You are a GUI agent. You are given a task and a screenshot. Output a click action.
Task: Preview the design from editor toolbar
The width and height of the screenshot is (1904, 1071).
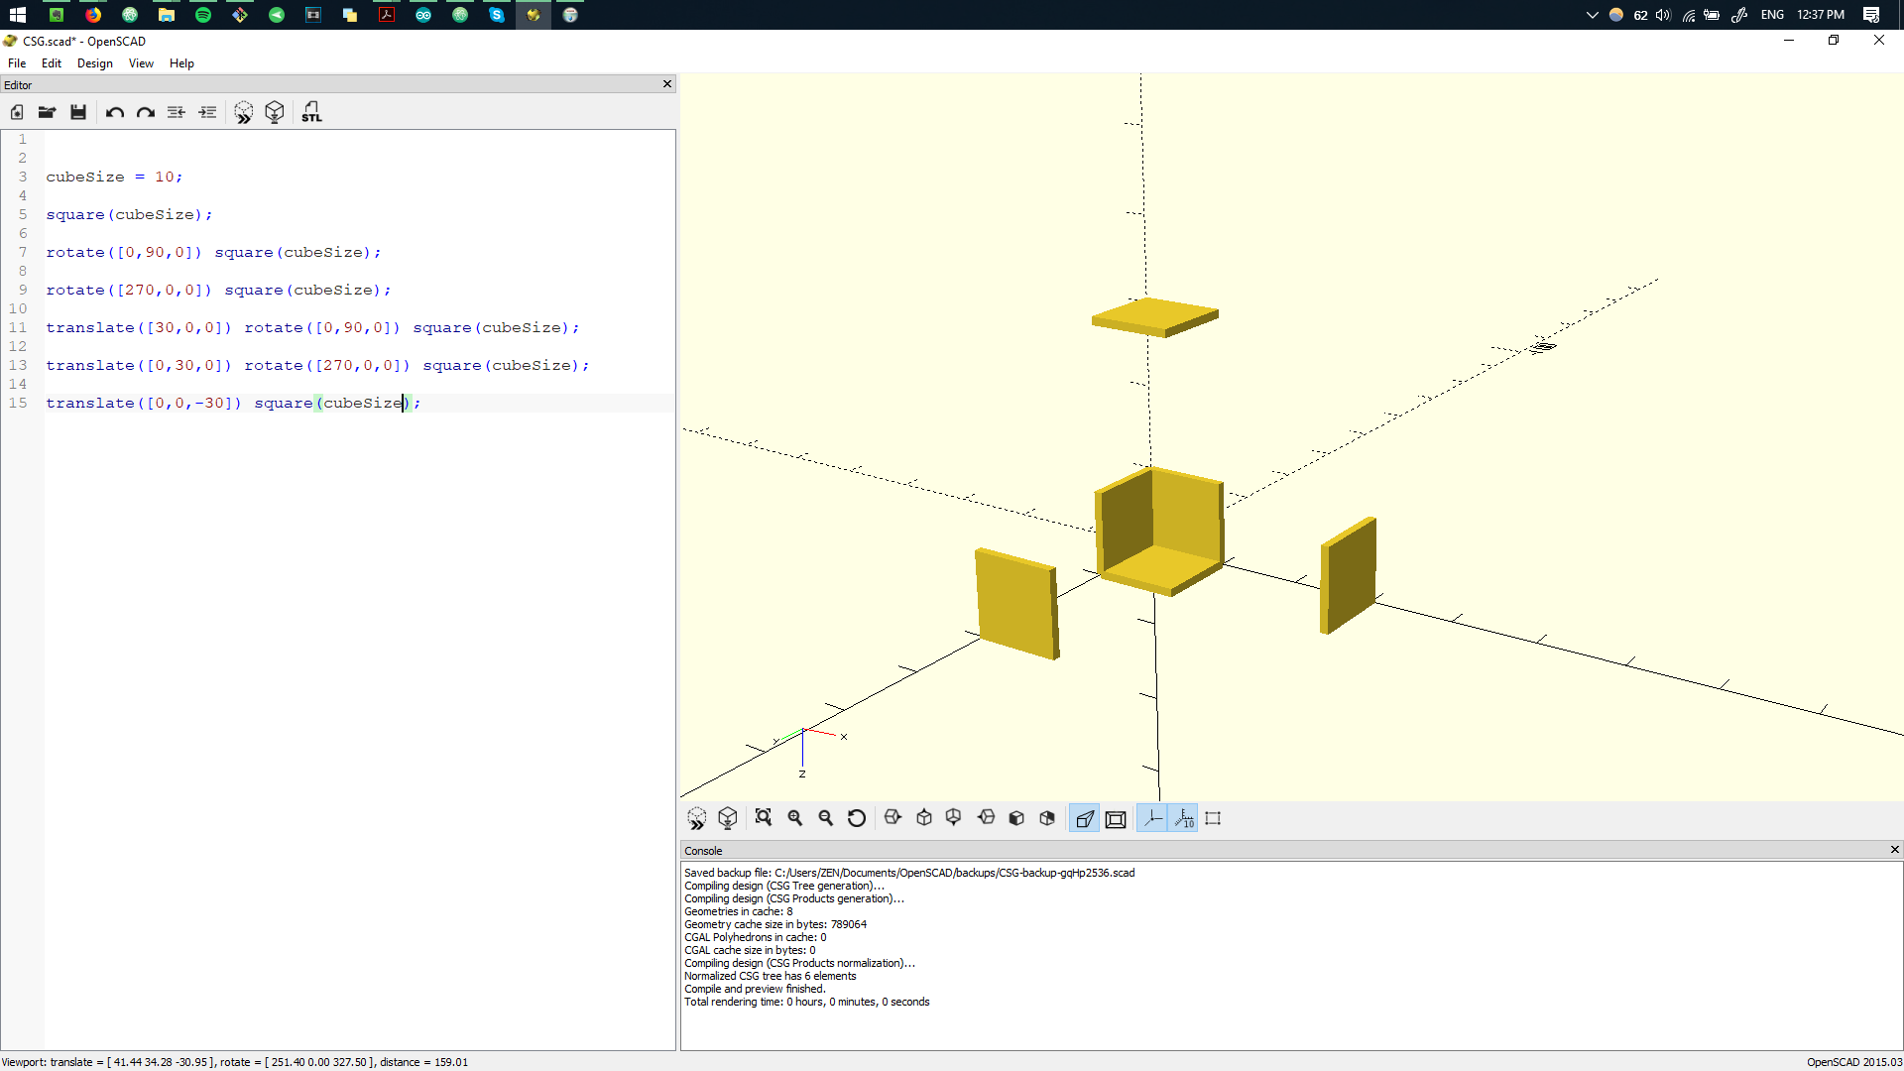pos(244,112)
